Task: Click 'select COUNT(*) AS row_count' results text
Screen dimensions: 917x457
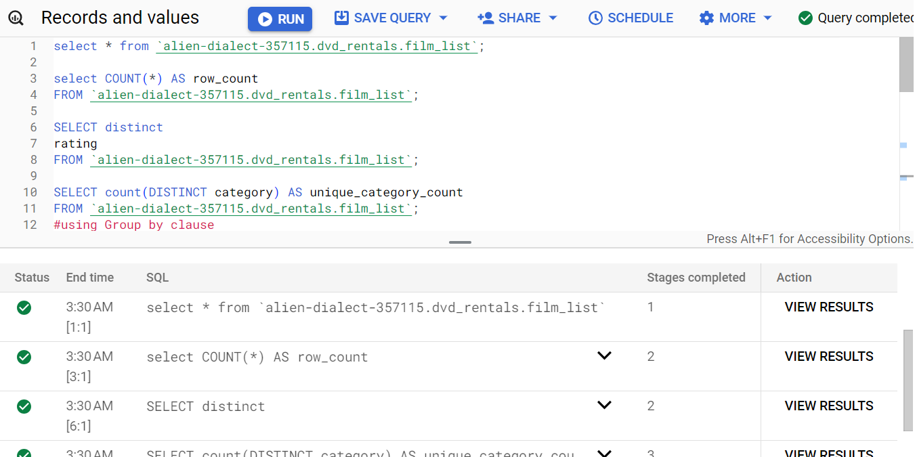Action: click(257, 357)
